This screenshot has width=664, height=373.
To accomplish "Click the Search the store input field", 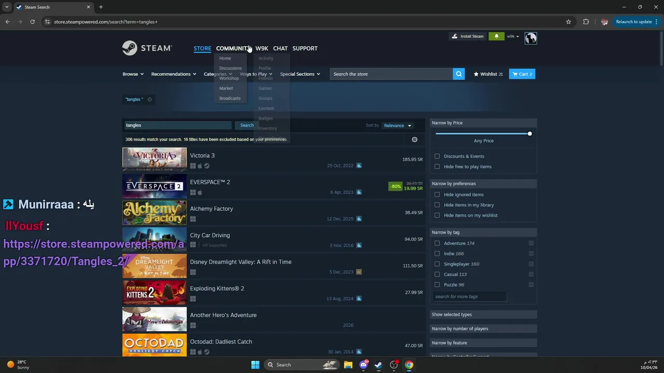I will pyautogui.click(x=392, y=74).
